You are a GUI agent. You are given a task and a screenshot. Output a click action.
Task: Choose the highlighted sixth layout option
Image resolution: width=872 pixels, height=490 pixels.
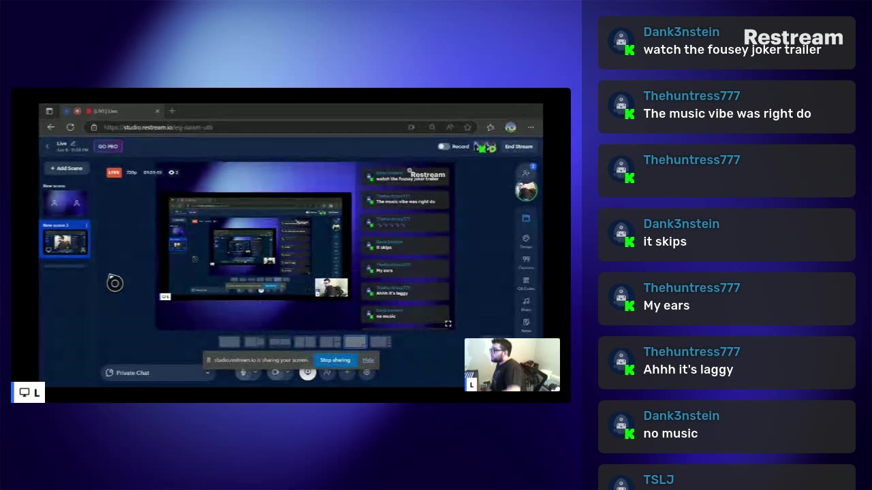(355, 342)
